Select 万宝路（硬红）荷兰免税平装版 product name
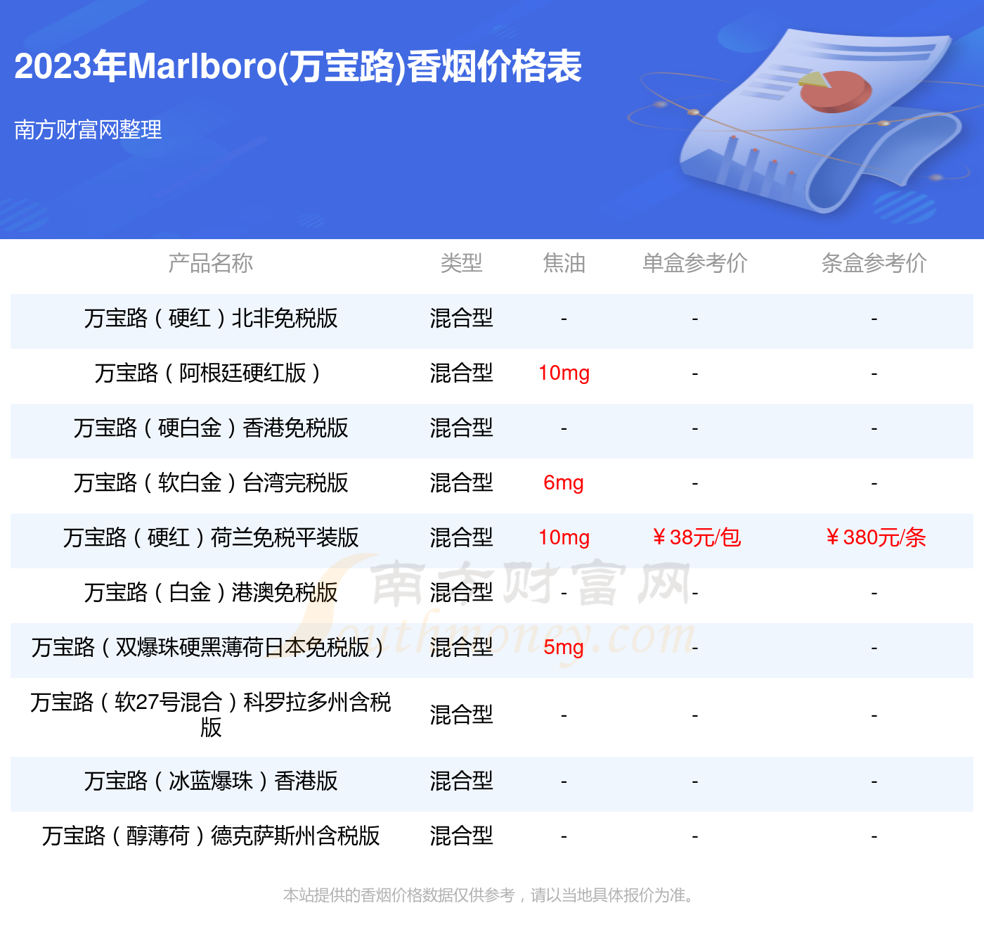The width and height of the screenshot is (984, 927). coord(211,537)
